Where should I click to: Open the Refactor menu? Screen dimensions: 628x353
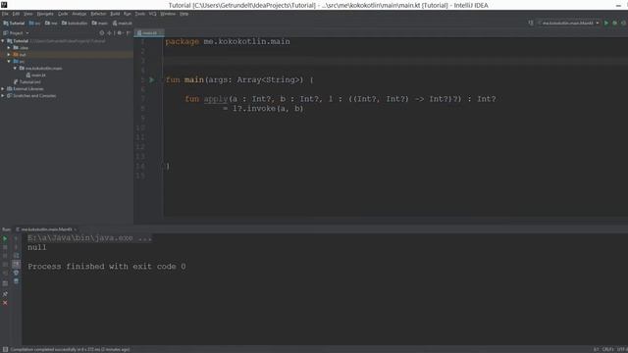tap(98, 14)
